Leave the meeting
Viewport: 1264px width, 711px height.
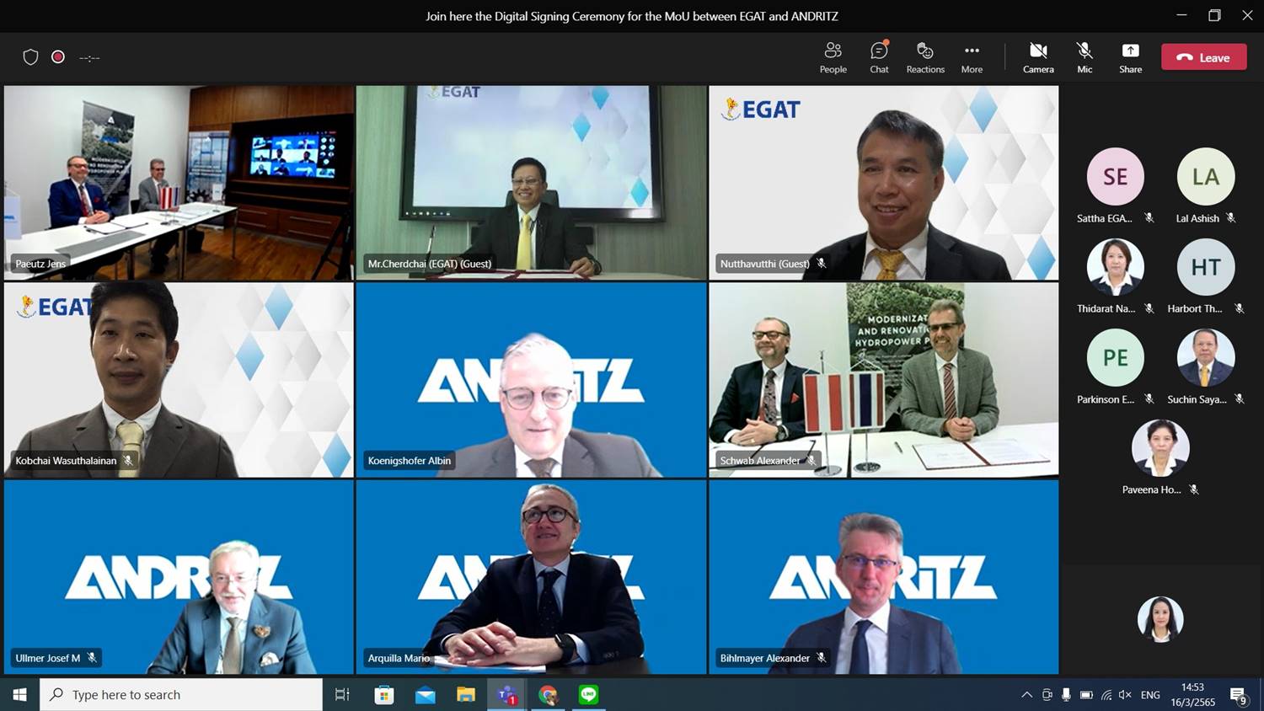(x=1203, y=57)
